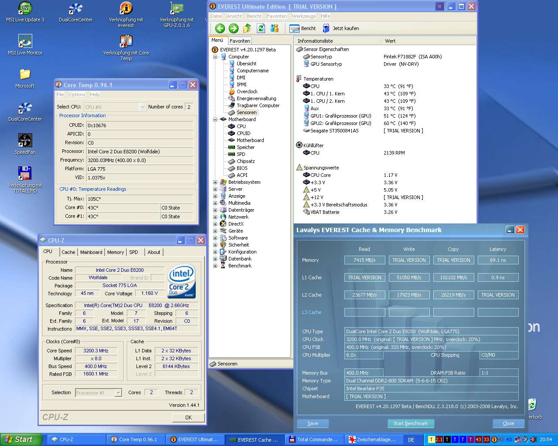Open the Select CPU dropdown in Core Temp
This screenshot has width=558, height=446.
coord(142,107)
